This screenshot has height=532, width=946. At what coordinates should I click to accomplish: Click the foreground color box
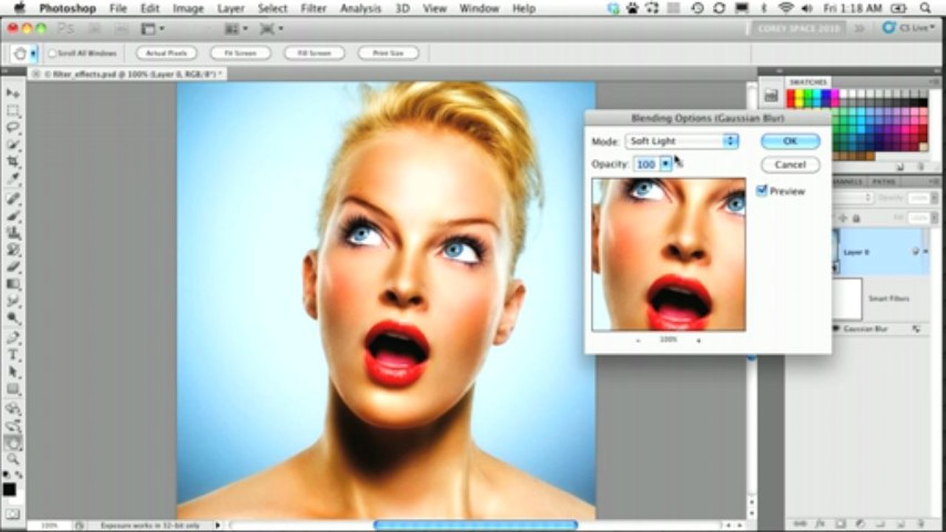coord(9,489)
